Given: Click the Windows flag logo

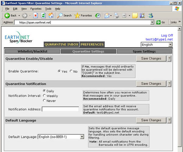Looking at the screenshot, I should tap(177, 9).
